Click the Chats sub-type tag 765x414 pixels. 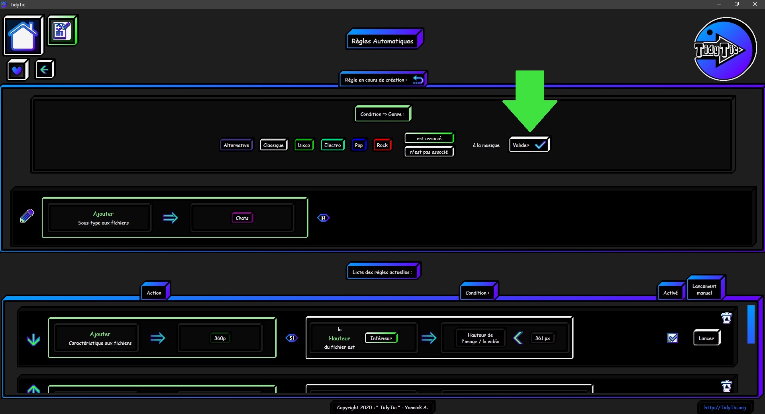(242, 218)
